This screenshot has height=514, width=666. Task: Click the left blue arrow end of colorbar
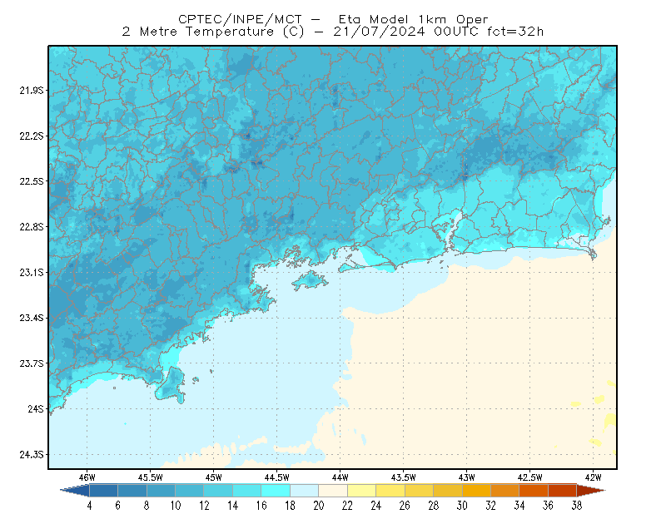75,491
